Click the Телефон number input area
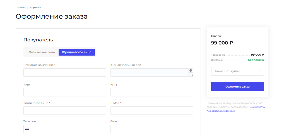Viewport: 284px width, 137px height. (70, 129)
